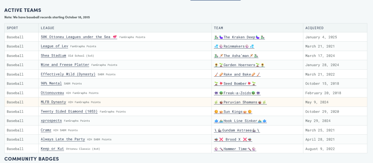Go to the xprospects league

pyautogui.click(x=51, y=121)
